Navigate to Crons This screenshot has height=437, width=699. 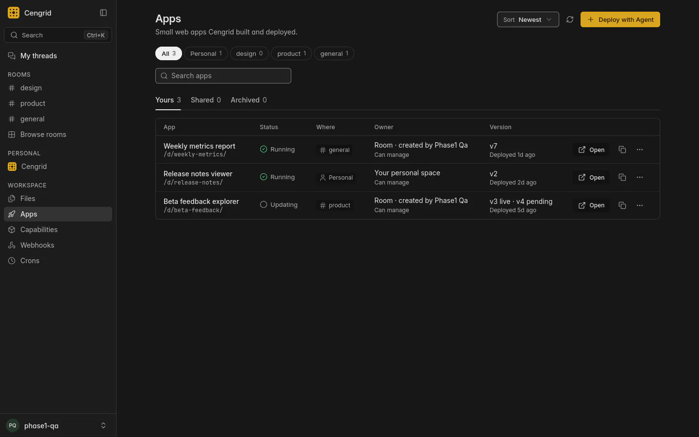(x=58, y=261)
